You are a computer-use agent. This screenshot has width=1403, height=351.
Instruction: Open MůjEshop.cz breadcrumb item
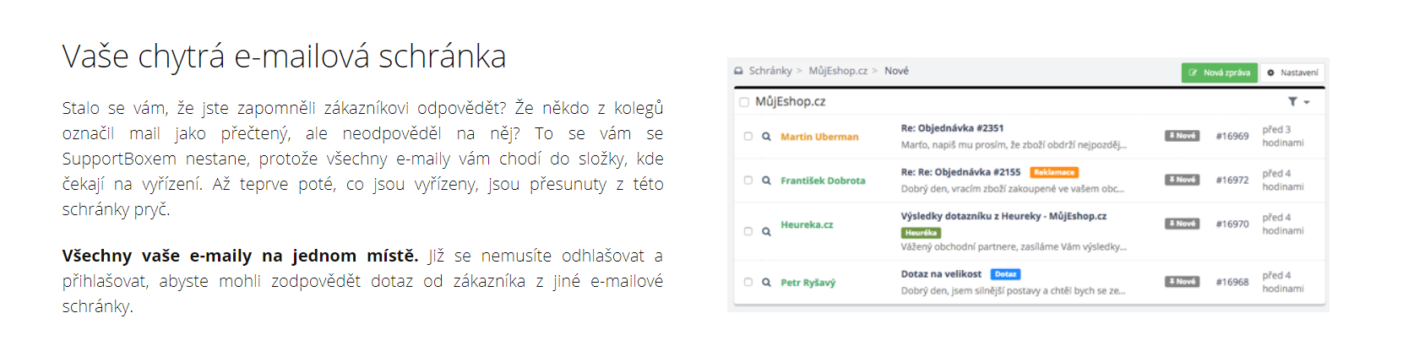click(838, 71)
